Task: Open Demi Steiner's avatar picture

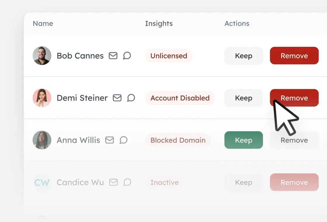Action: (42, 98)
